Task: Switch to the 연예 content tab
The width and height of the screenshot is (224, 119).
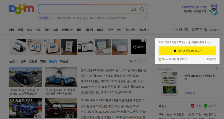Action: (x=23, y=61)
